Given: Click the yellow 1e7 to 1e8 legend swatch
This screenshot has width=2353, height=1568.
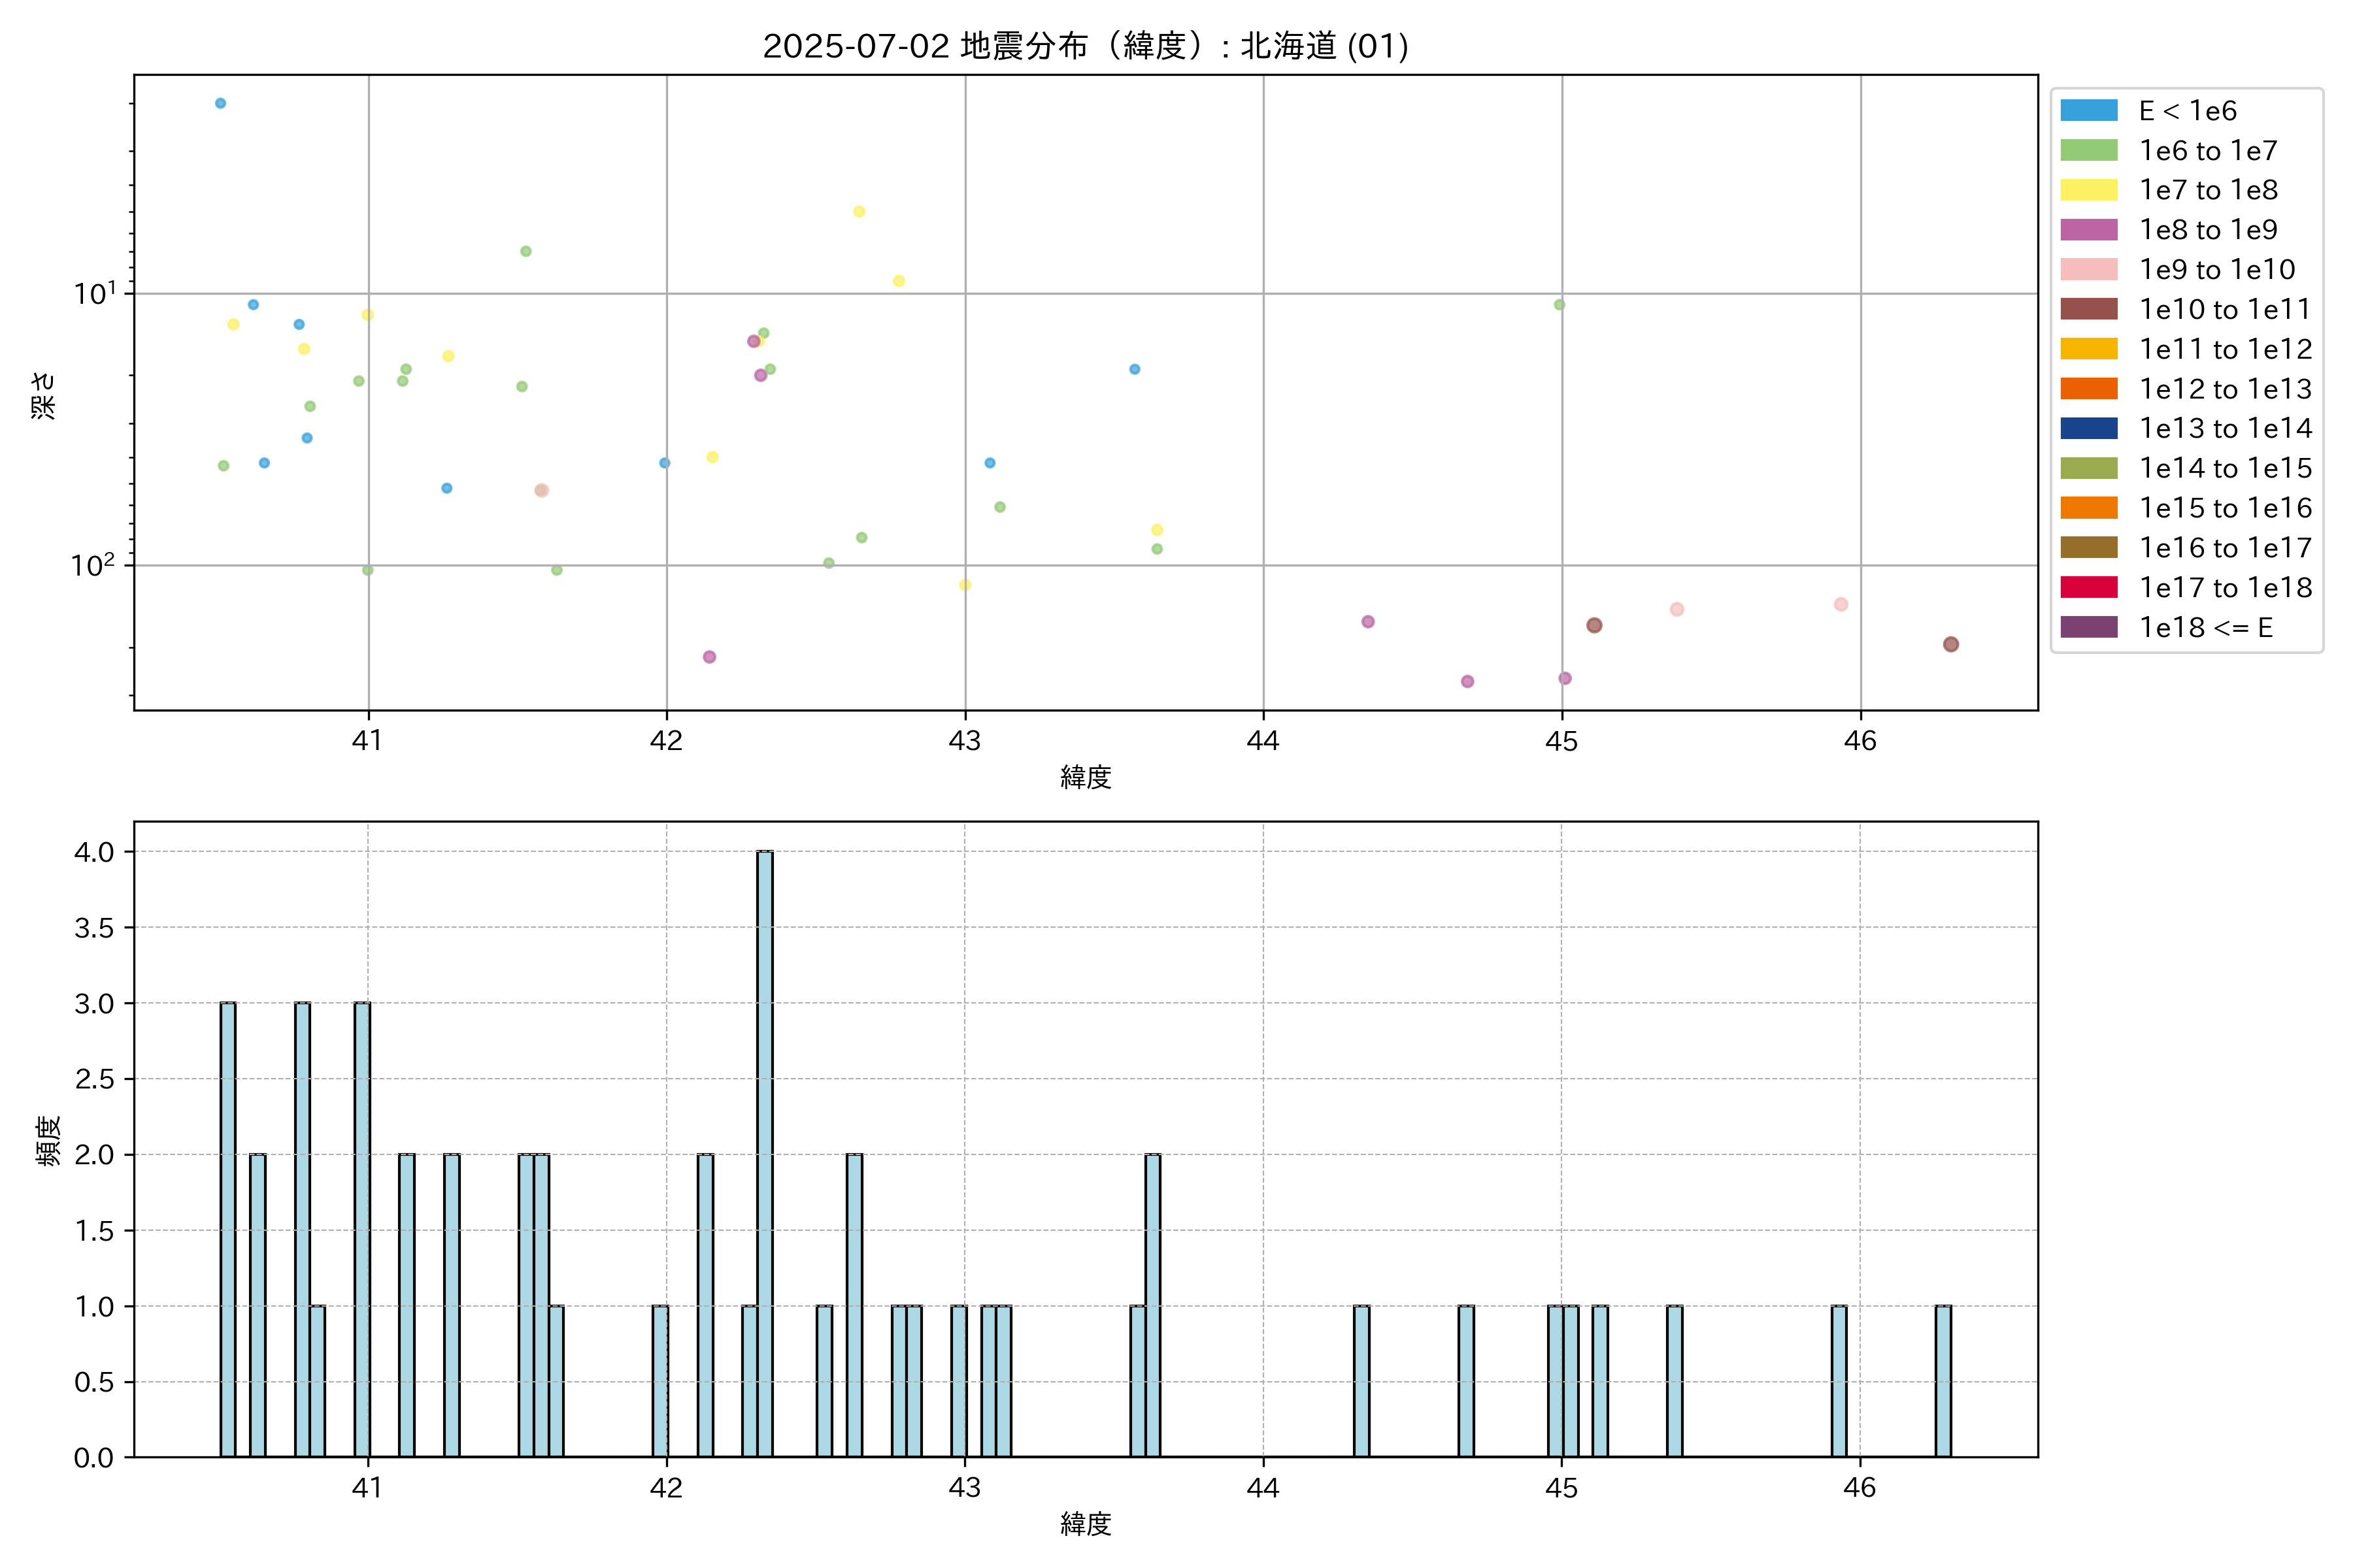Looking at the screenshot, I should [2089, 190].
